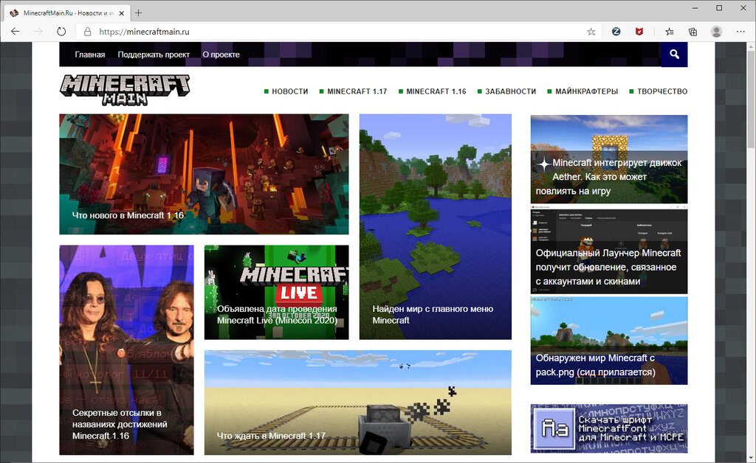The width and height of the screenshot is (756, 463).
Task: Click the scrollbar down arrow
Action: [751, 459]
